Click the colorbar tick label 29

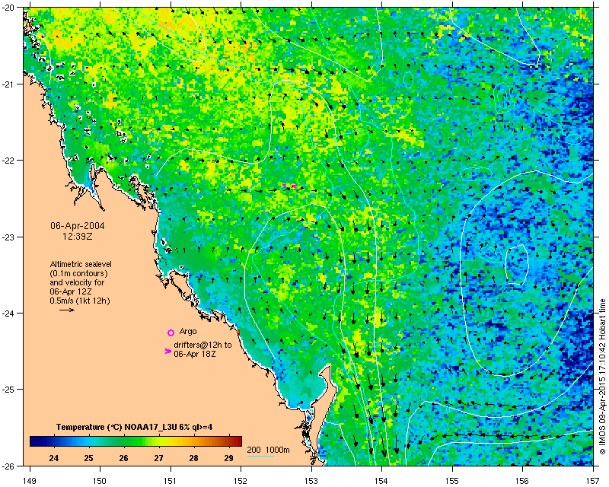click(229, 458)
